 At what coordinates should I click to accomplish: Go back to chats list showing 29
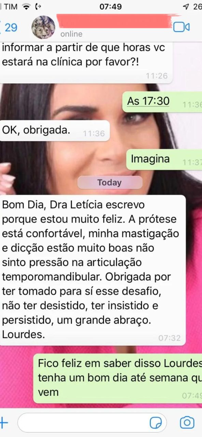[9, 27]
